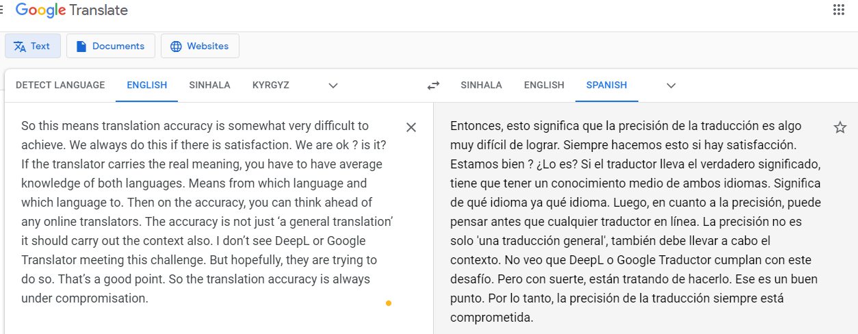Save translation with the star icon
The height and width of the screenshot is (334, 858).
click(x=840, y=127)
